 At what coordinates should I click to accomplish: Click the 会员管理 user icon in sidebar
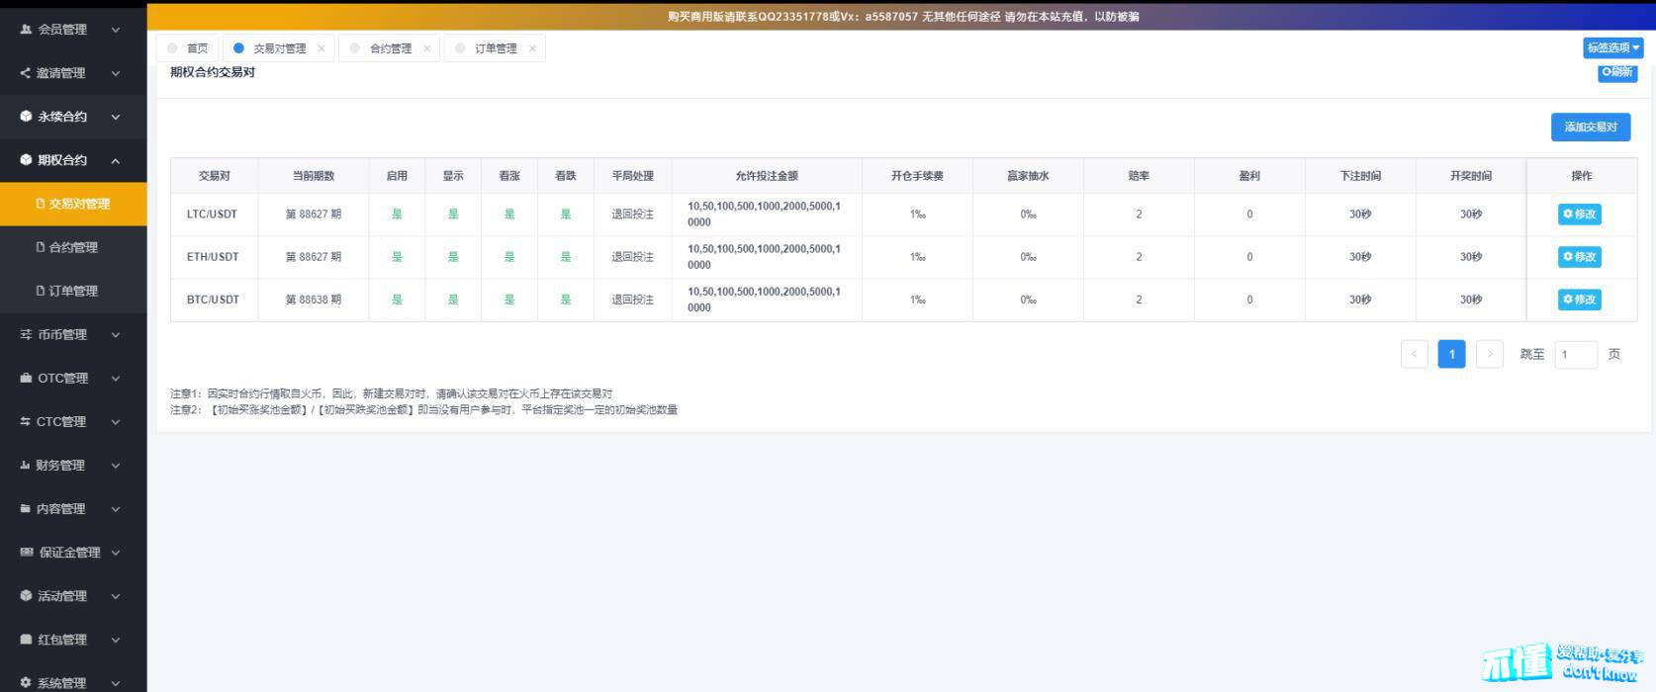pyautogui.click(x=26, y=30)
